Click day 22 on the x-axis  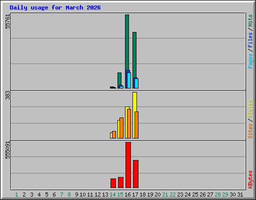[x=172, y=194]
